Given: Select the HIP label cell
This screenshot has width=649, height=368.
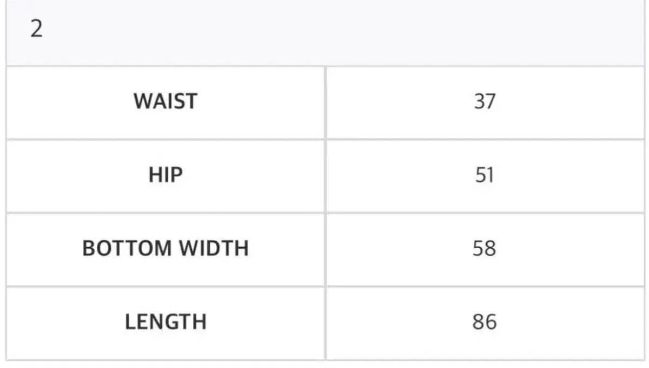Looking at the screenshot, I should tap(165, 175).
